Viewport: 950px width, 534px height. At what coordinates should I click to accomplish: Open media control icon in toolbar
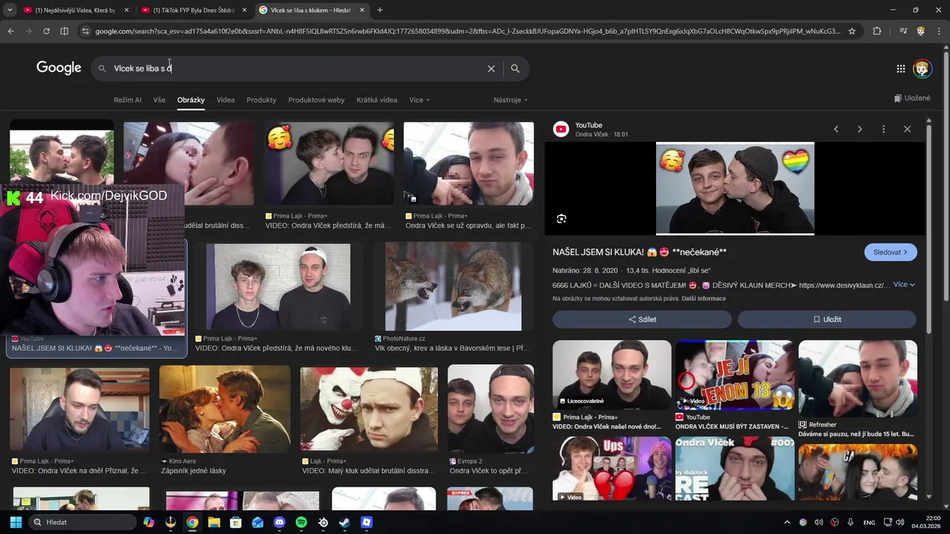point(903,31)
